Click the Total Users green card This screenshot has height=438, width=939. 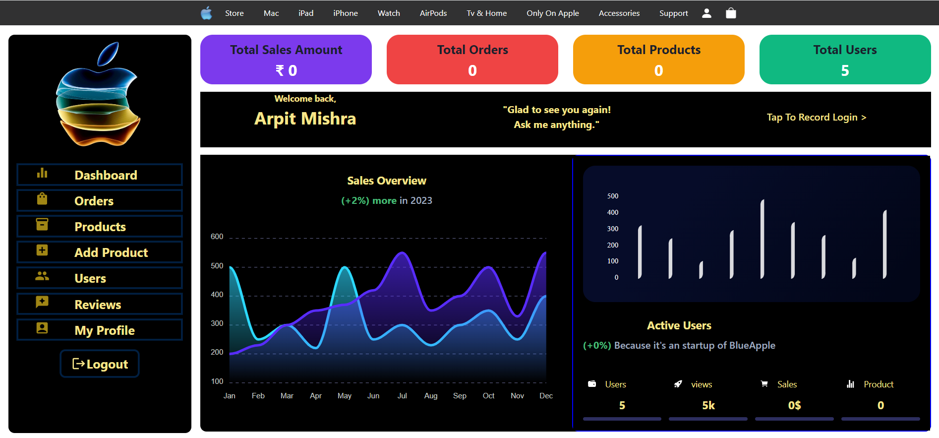(845, 60)
